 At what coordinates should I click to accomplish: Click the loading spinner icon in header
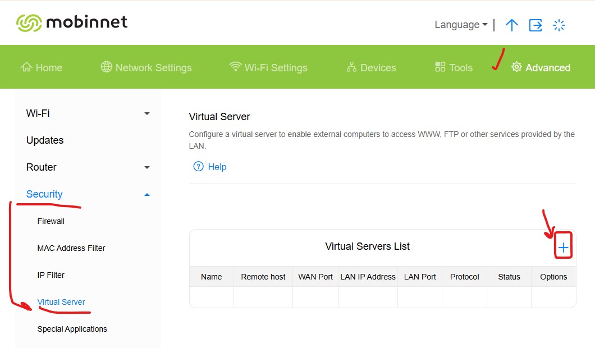tap(559, 25)
